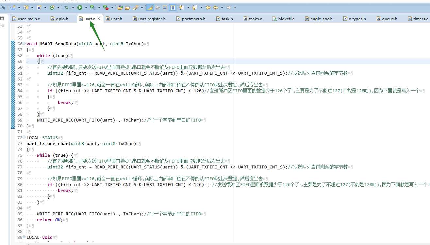The height and width of the screenshot is (245, 430).
Task: Switch to uart_register.h tab
Action: pos(149,19)
